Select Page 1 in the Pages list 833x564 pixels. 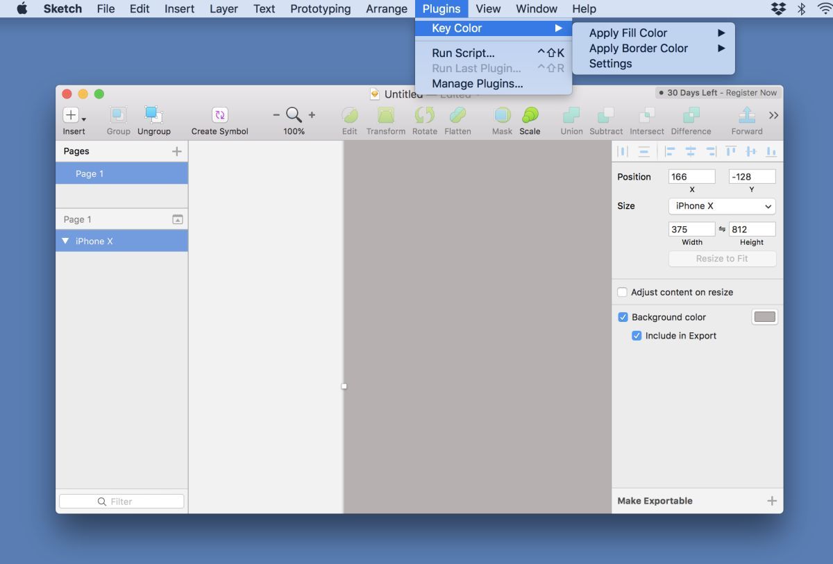(121, 173)
